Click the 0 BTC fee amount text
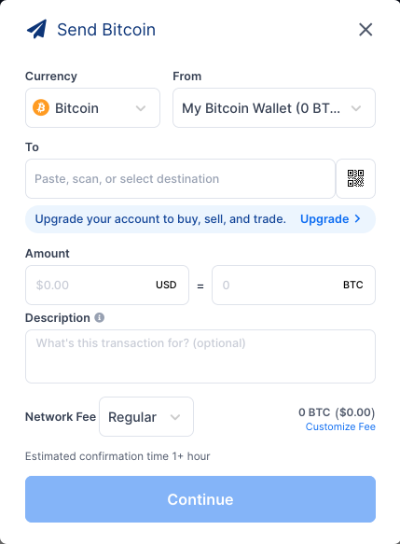 pyautogui.click(x=314, y=412)
